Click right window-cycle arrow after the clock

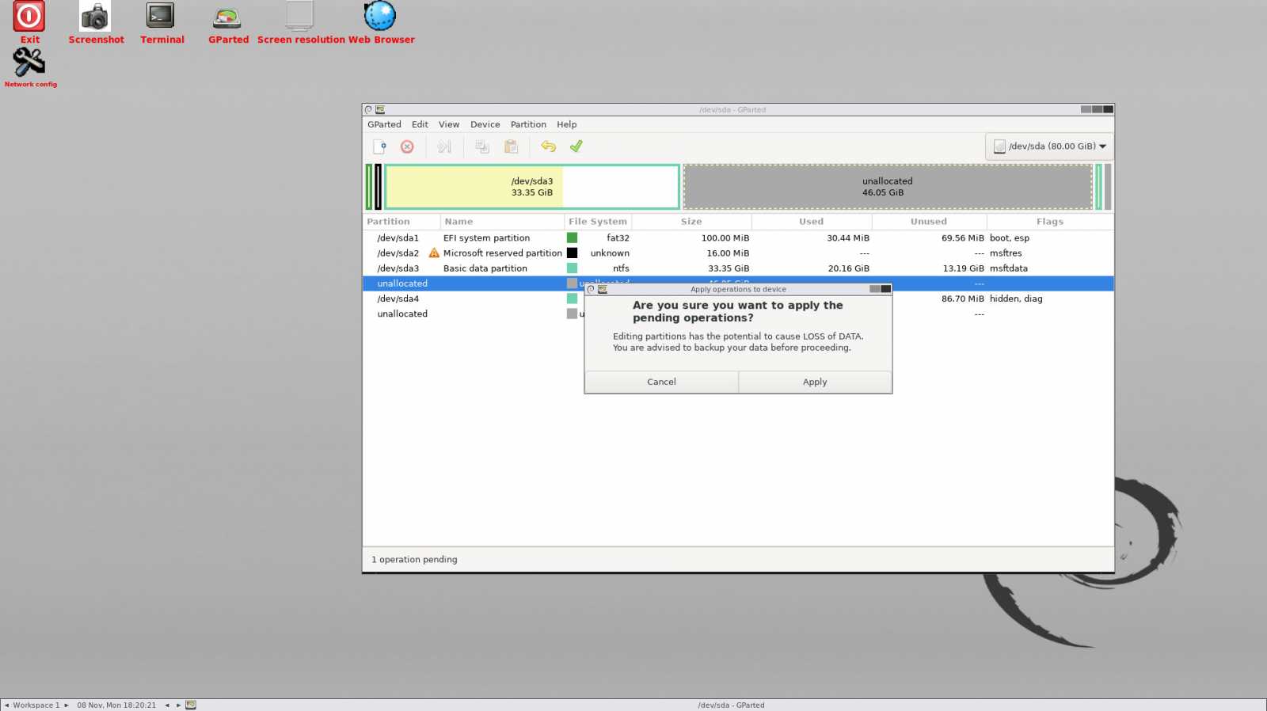(x=179, y=705)
